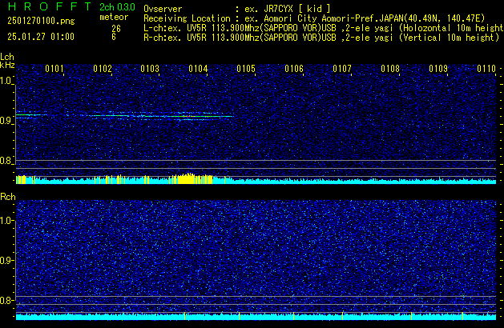Pick time marker 0108

(390, 69)
